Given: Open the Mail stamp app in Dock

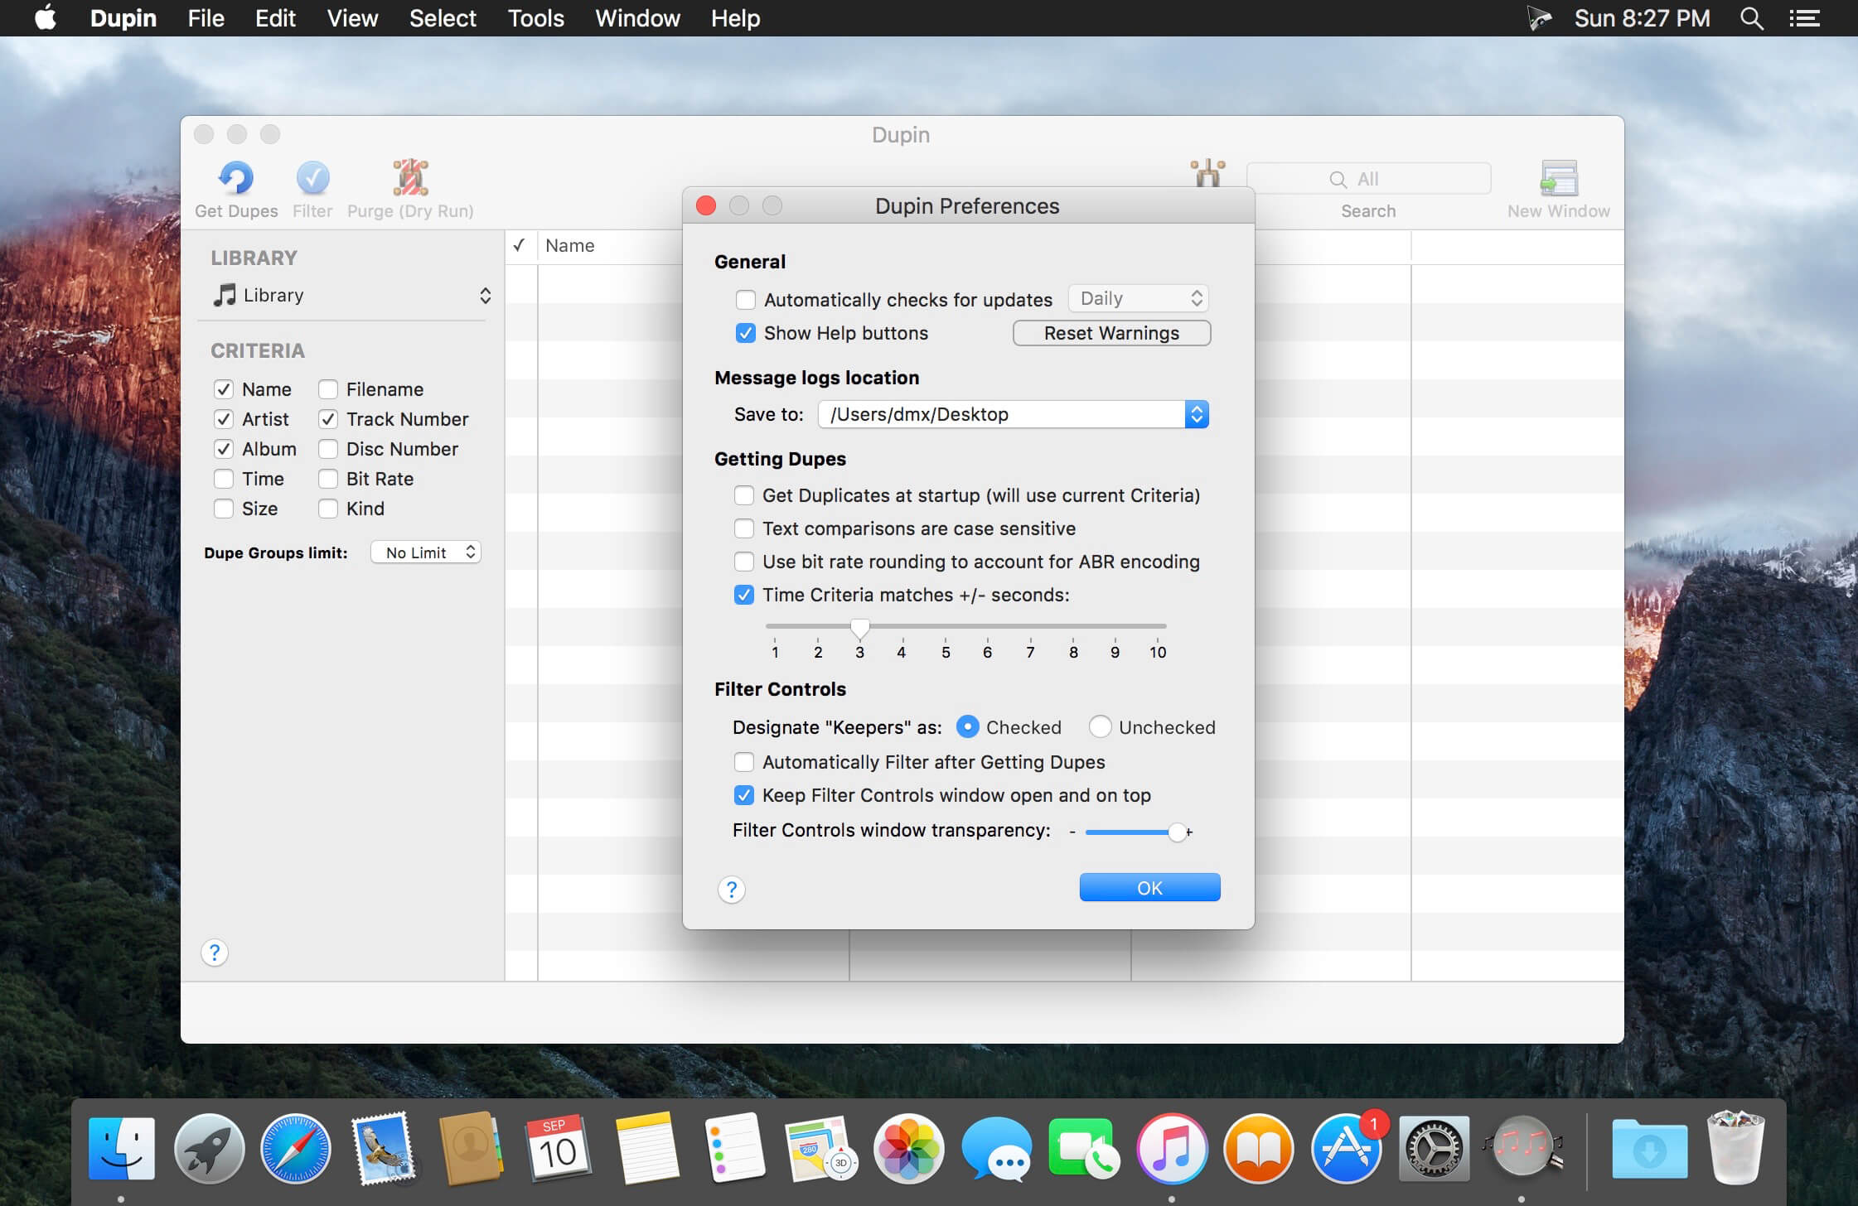Looking at the screenshot, I should coord(384,1148).
